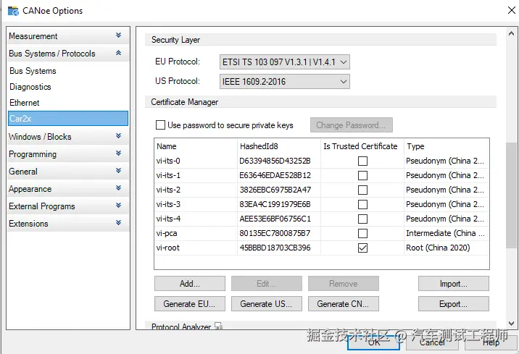519x354 pixels.
Task: Select the vi-its-4 certificate row
Action: pos(322,219)
